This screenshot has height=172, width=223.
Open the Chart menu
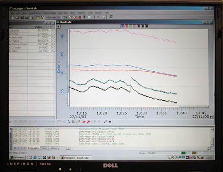(x=73, y=13)
